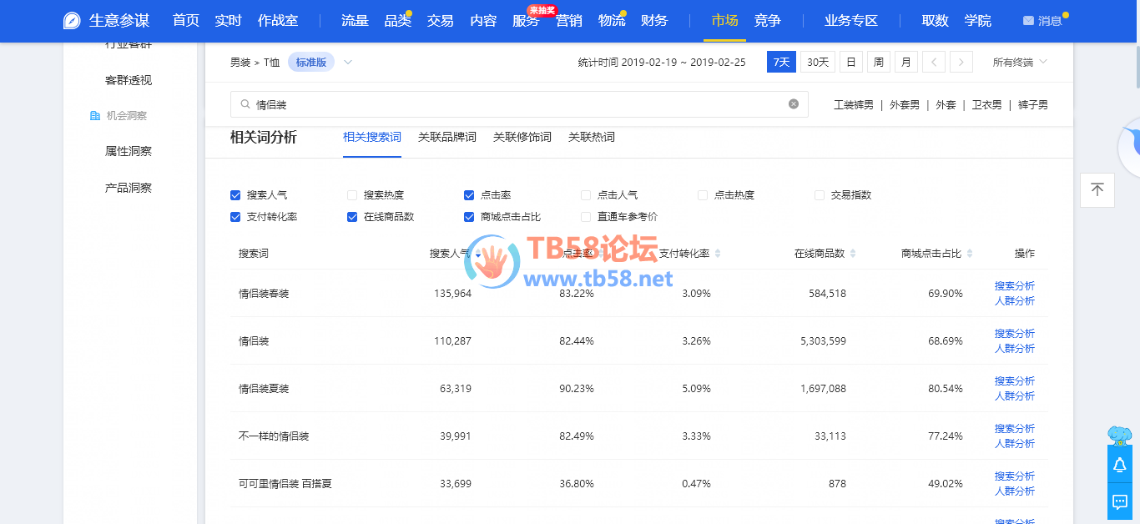Image resolution: width=1140 pixels, height=524 pixels.
Task: Check the 交易指数 checkbox
Action: 820,195
